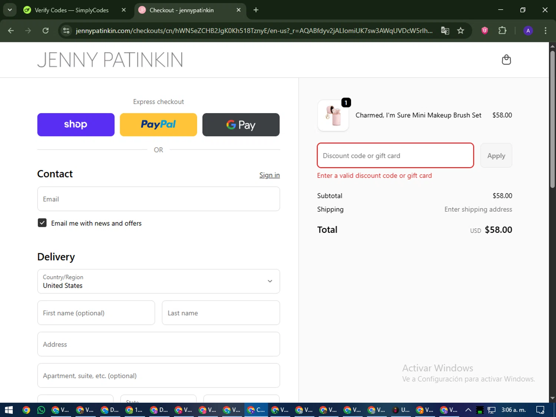The height and width of the screenshot is (417, 556).
Task: Click the makeup brush set product thumbnail
Action: [333, 115]
